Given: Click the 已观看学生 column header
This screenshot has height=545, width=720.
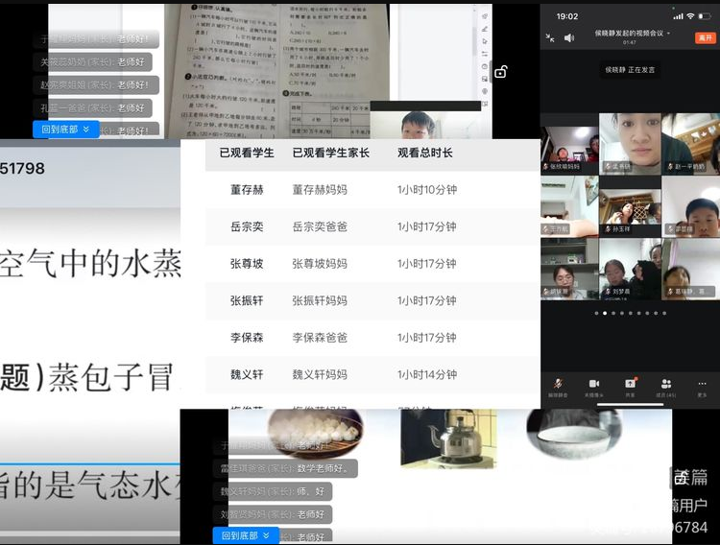Looking at the screenshot, I should tap(247, 153).
